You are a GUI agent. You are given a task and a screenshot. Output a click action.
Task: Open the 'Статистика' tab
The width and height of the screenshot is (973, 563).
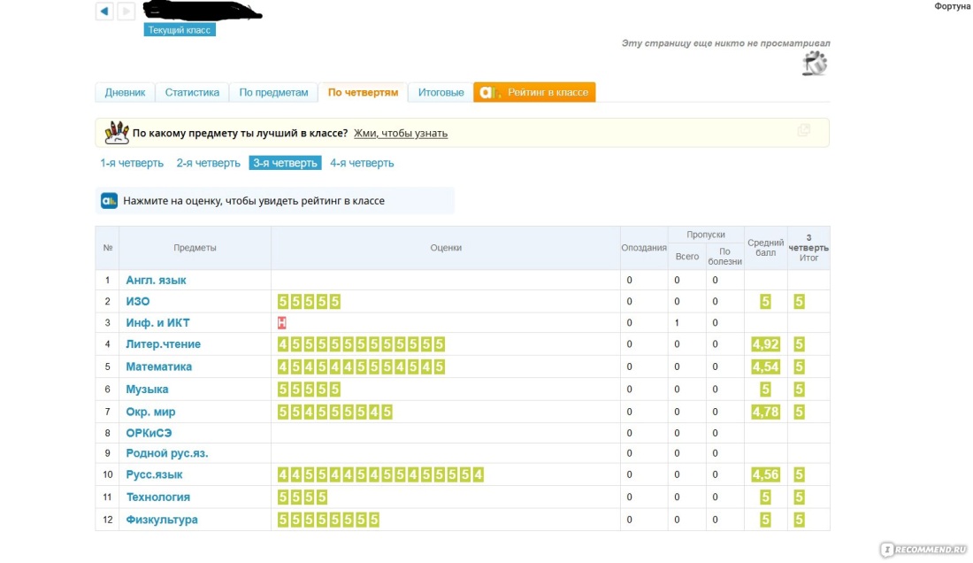click(x=192, y=92)
